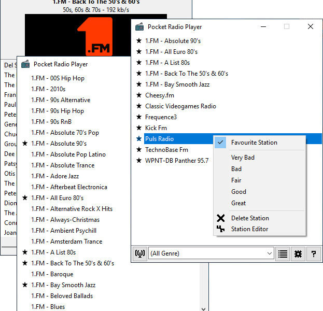This screenshot has height=311, width=323.
Task: Click the star beside Classic Videogames Radio
Action: (139, 106)
